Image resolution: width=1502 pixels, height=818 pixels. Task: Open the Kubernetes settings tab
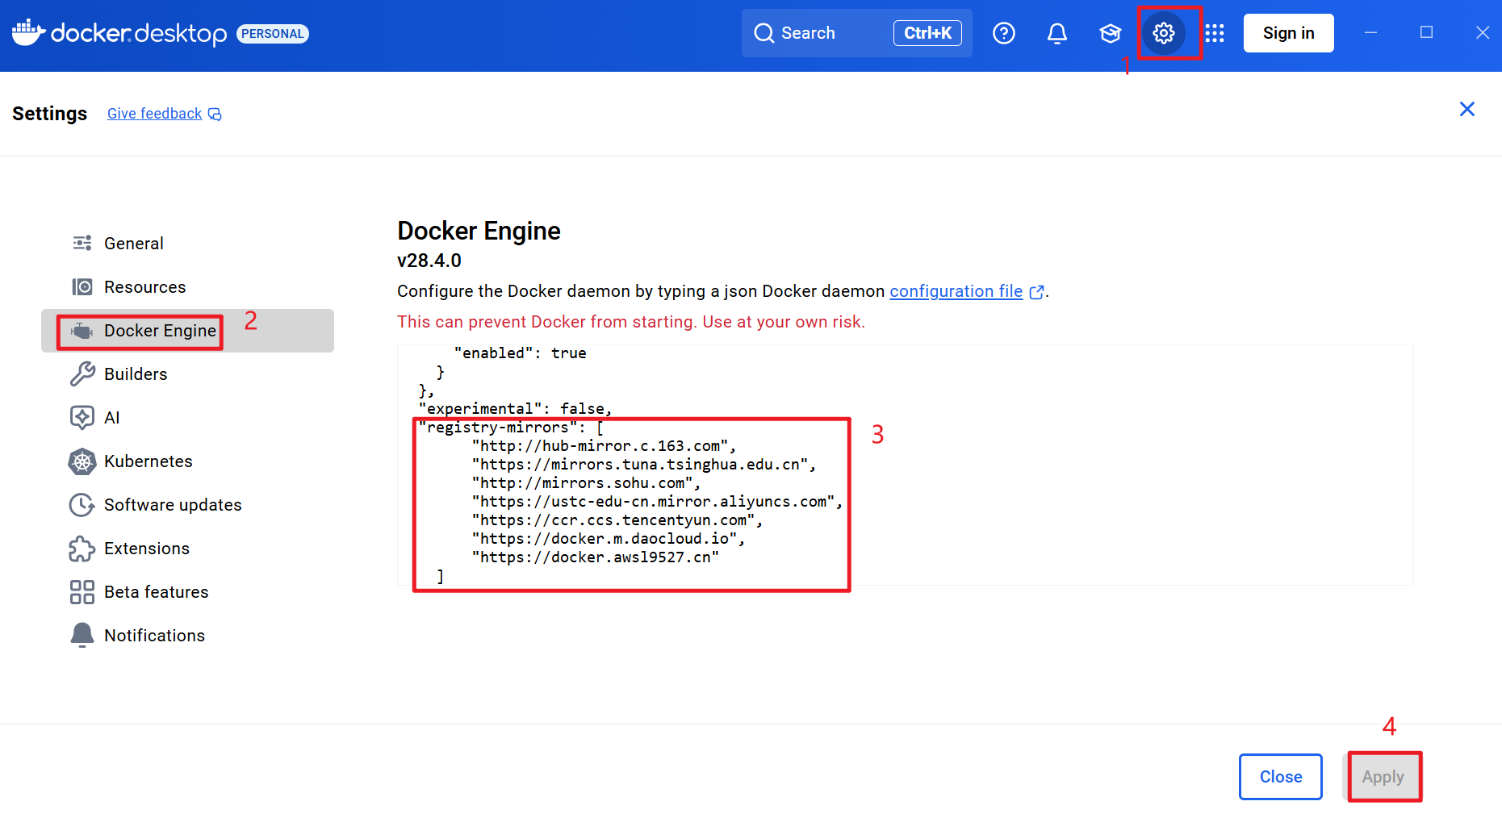click(187, 461)
